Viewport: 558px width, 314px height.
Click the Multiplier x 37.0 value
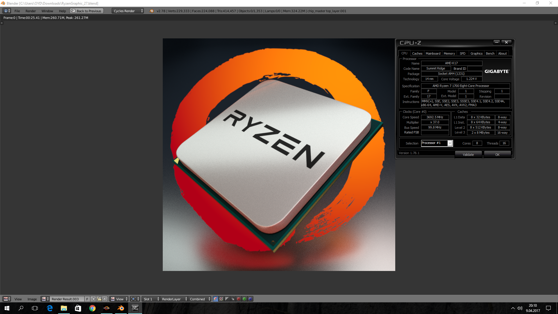(x=435, y=122)
